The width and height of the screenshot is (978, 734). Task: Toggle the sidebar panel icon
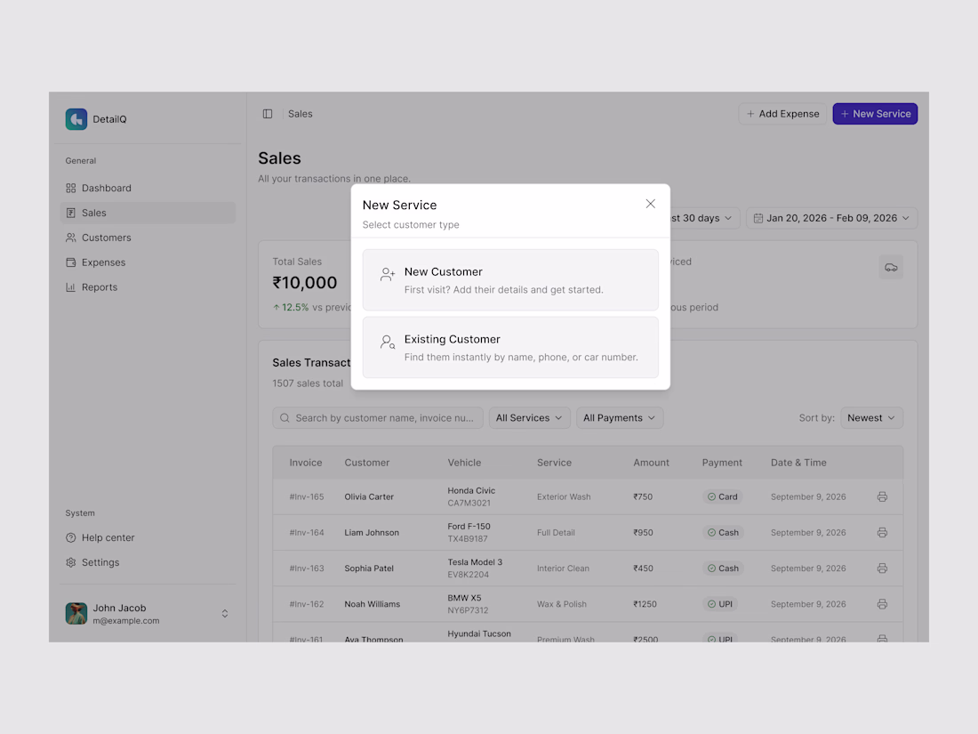(268, 114)
